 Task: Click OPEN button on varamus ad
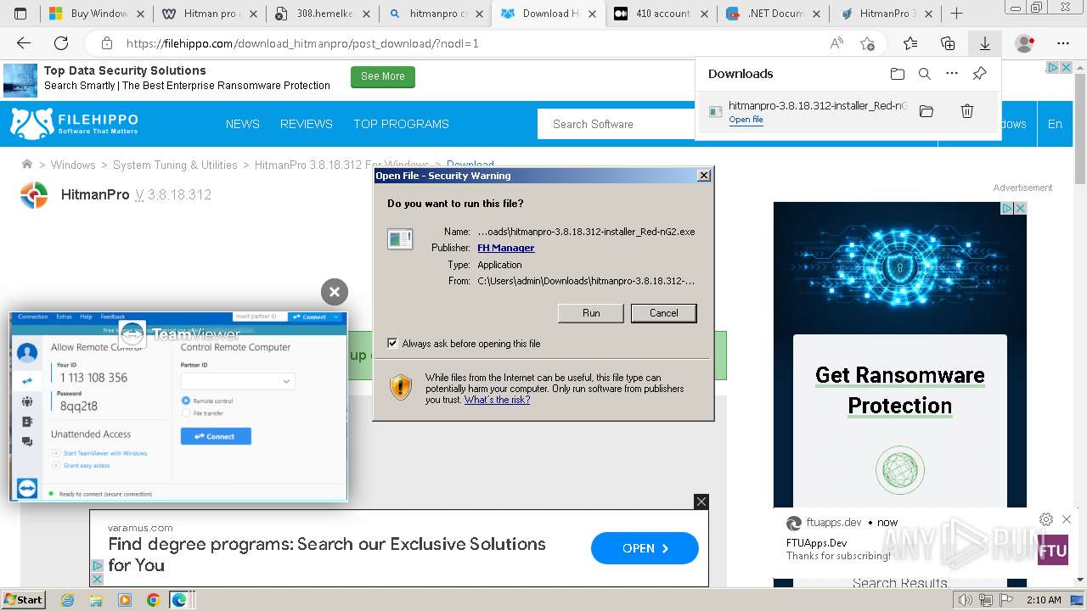(645, 548)
